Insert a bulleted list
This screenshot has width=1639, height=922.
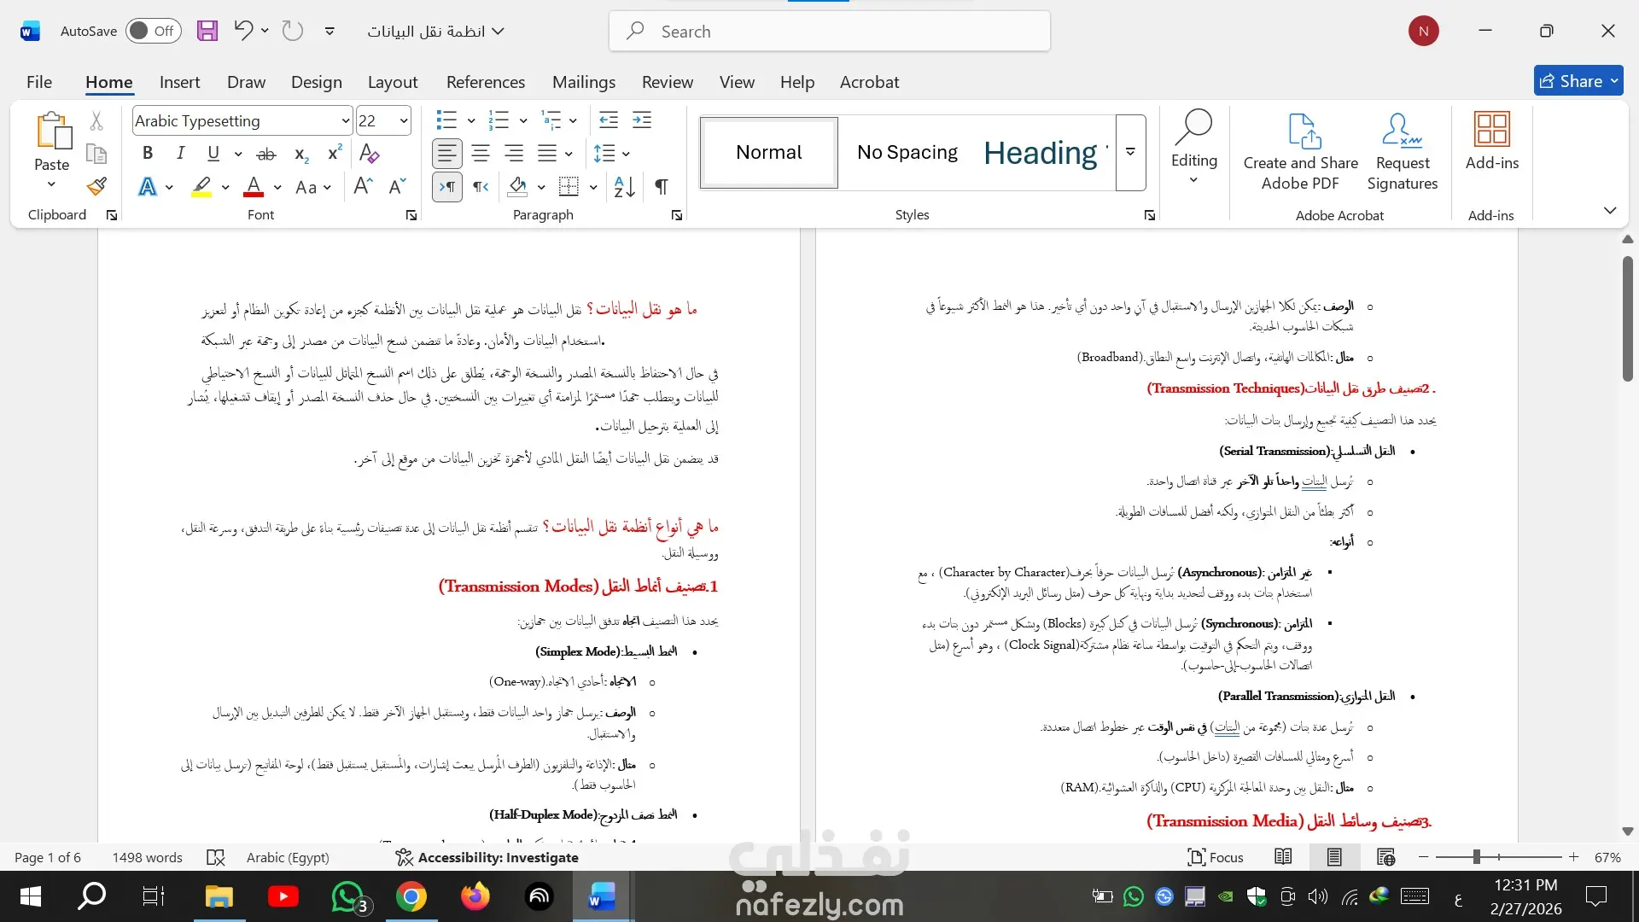click(445, 120)
